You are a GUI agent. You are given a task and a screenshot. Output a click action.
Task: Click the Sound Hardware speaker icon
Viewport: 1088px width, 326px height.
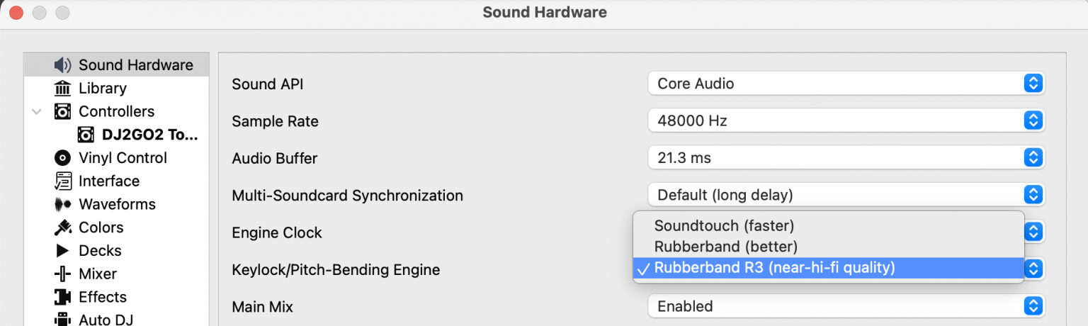click(x=62, y=65)
